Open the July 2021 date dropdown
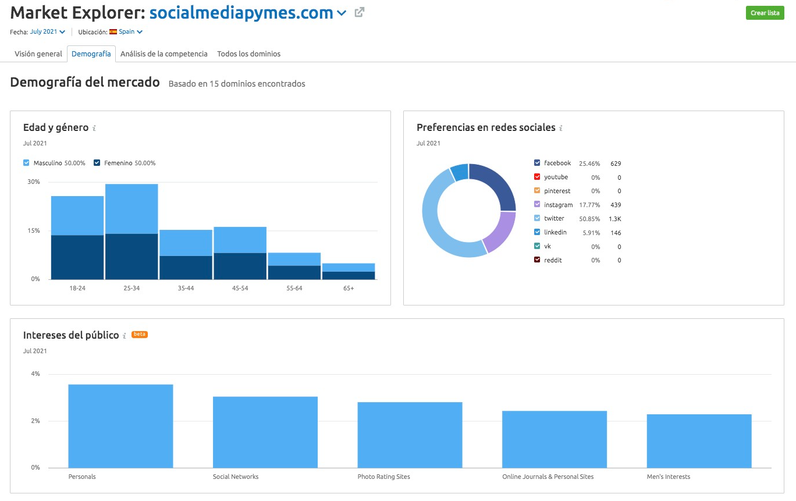This screenshot has width=796, height=501. tap(47, 32)
